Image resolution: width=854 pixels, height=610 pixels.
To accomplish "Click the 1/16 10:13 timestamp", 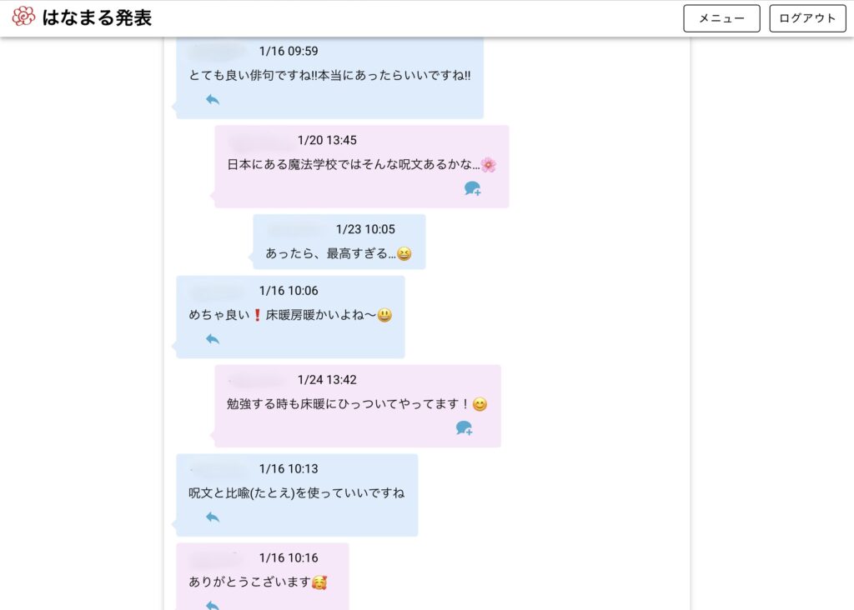I will point(289,469).
